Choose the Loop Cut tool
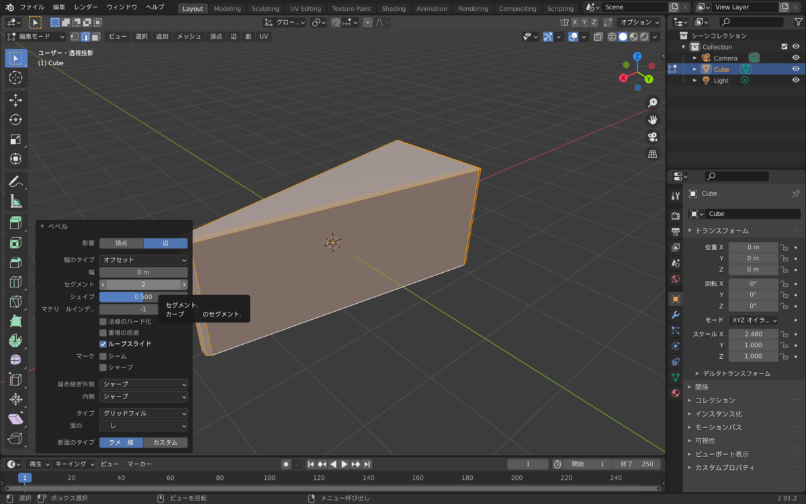The height and width of the screenshot is (504, 806). [15, 282]
